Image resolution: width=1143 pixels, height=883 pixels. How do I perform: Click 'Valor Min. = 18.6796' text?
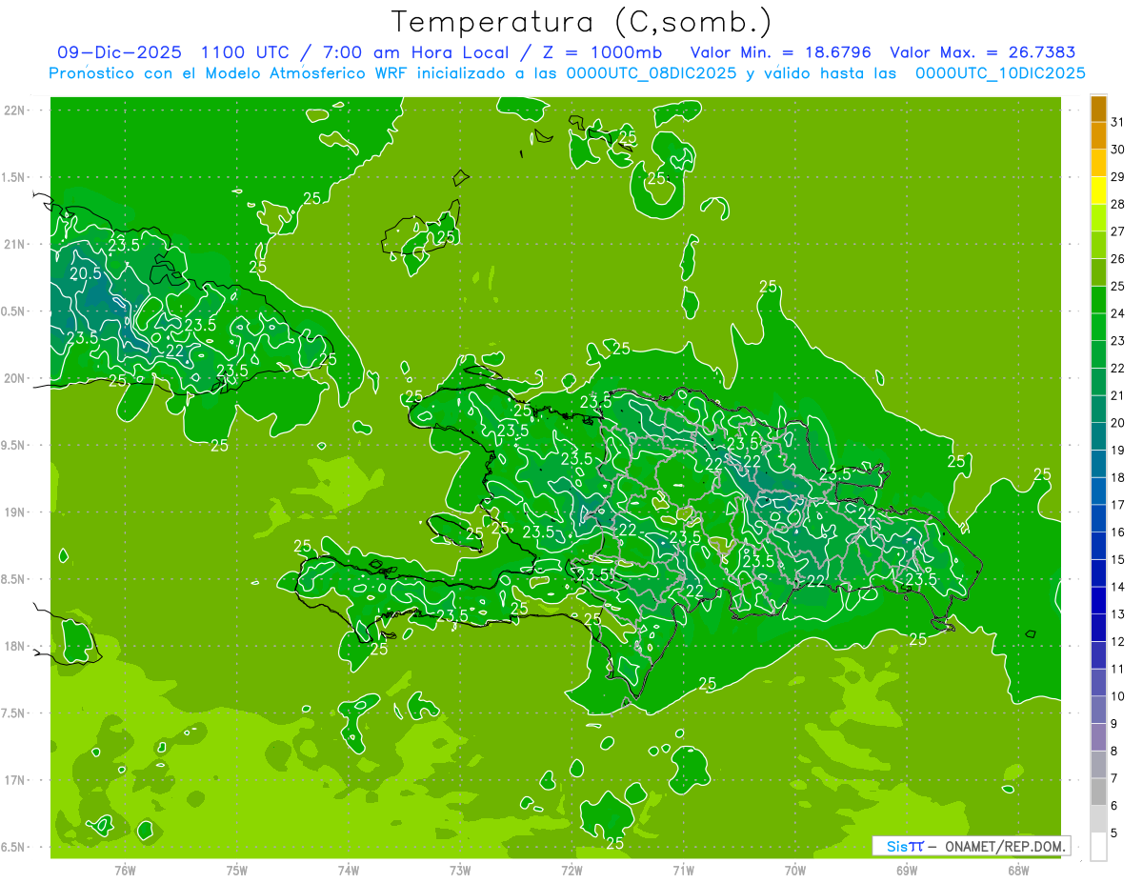[x=781, y=52]
